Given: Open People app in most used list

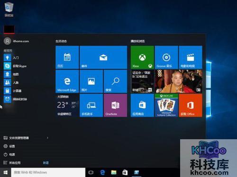Looking at the screenshot, I should click(11, 83).
